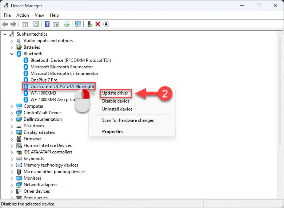Click Scan for hardware changes monitor icon

(x=78, y=24)
